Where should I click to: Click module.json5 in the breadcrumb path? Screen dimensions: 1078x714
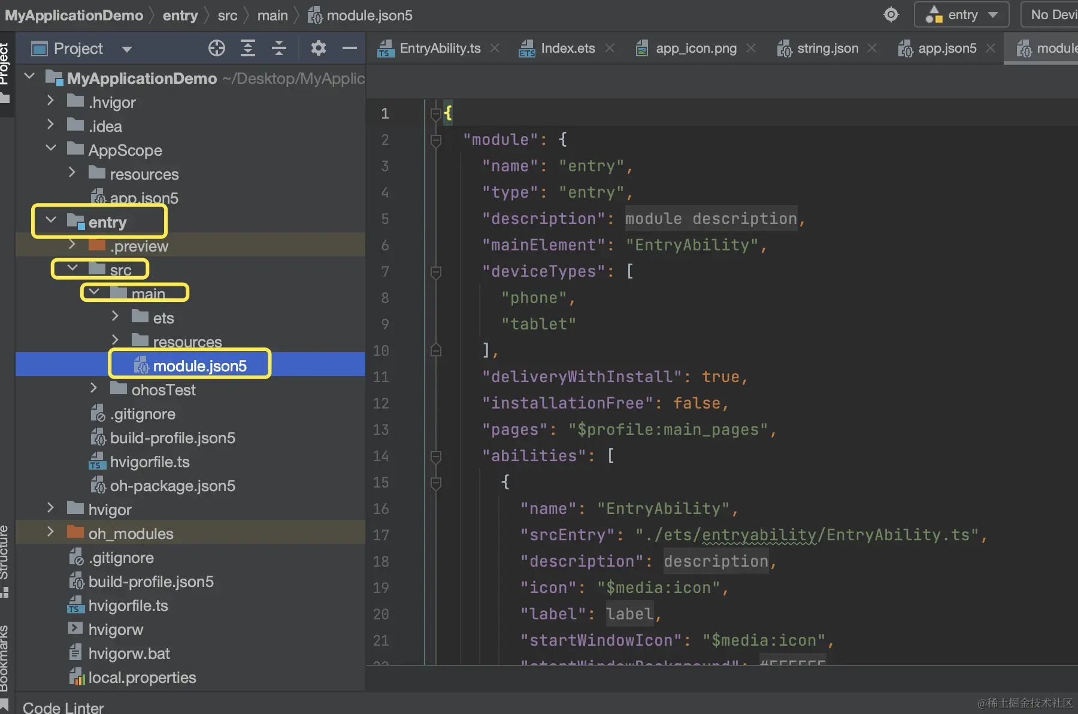pyautogui.click(x=360, y=15)
